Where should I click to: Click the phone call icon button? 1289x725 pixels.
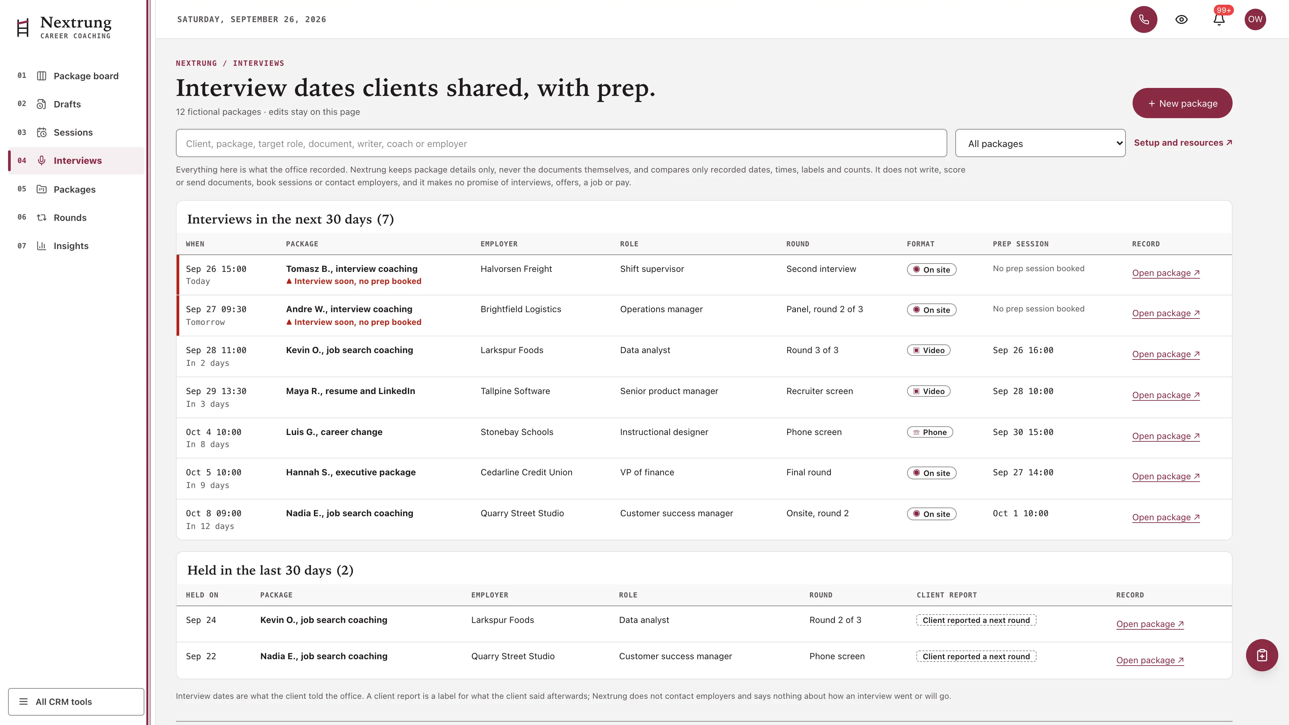pos(1143,19)
